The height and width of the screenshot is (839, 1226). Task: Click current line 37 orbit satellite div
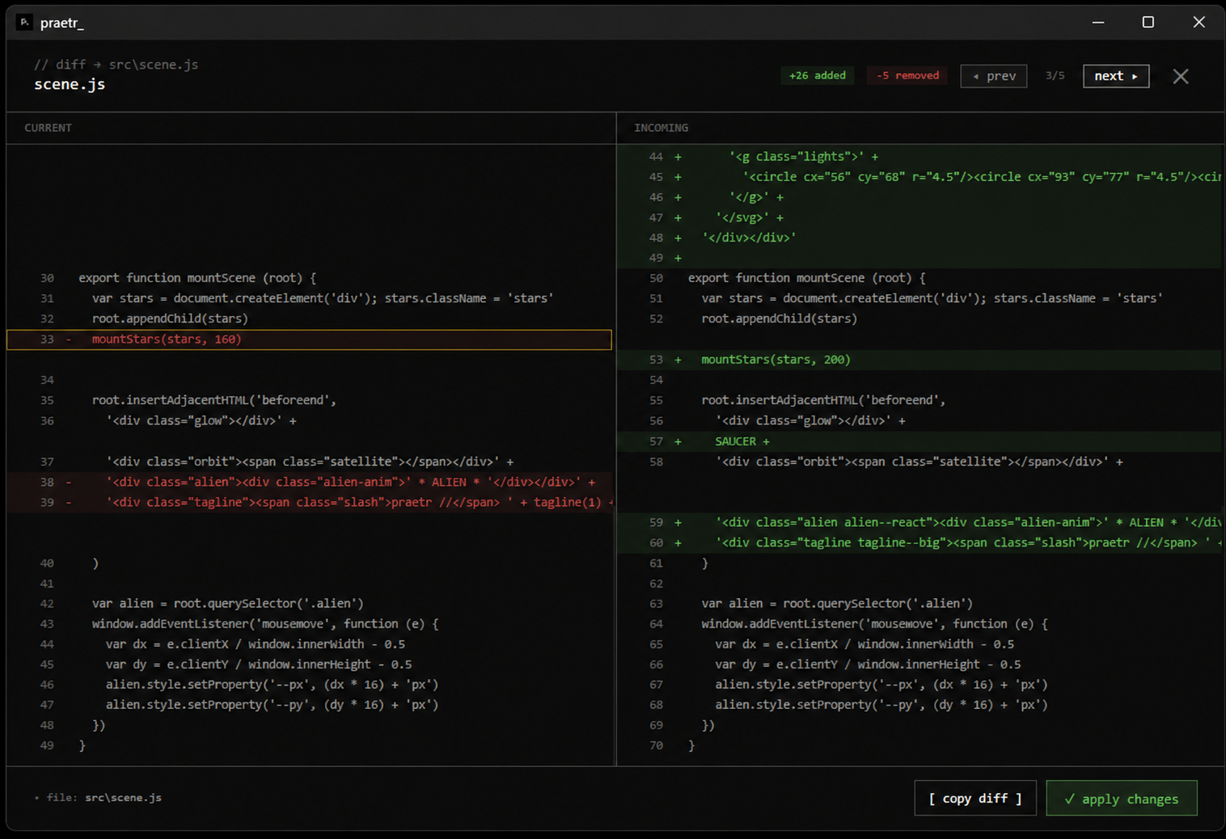click(309, 462)
